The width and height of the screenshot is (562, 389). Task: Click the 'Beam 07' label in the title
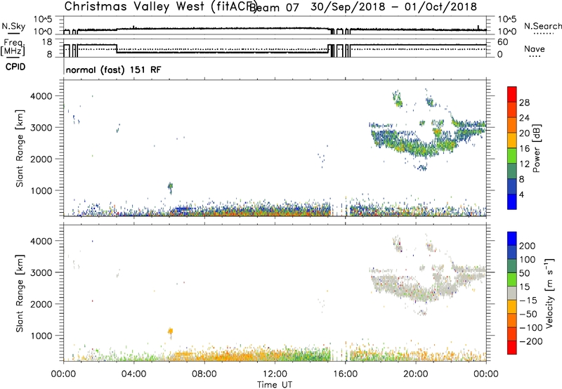(273, 7)
